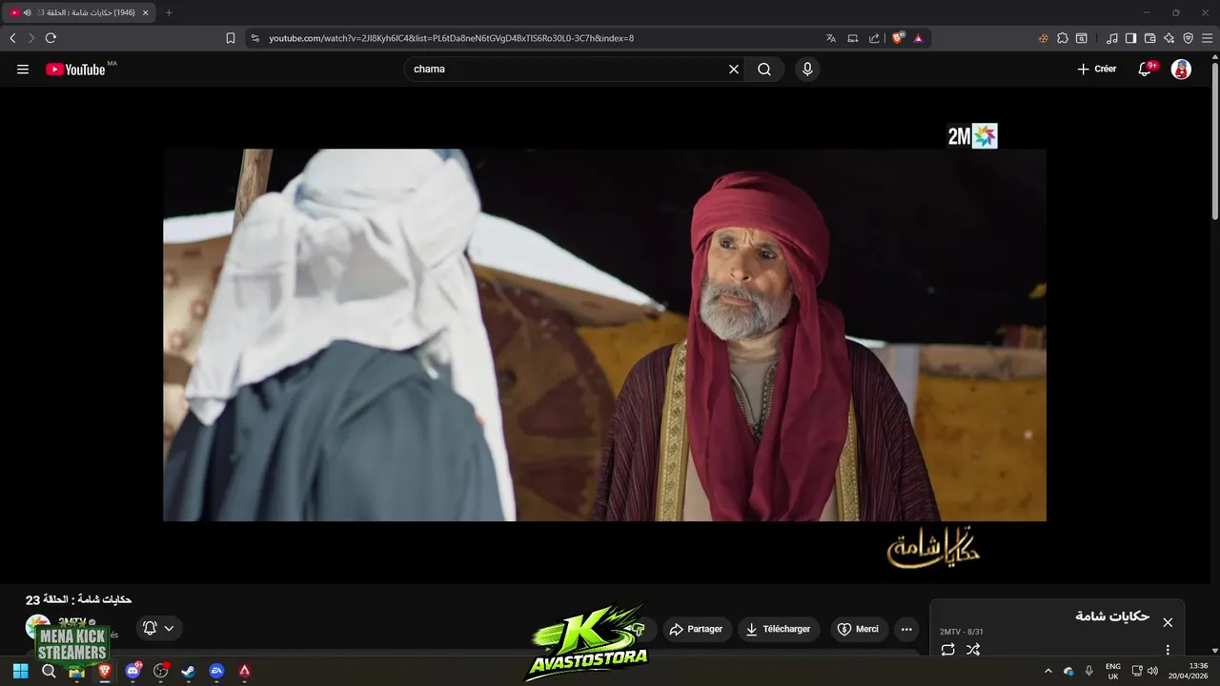Image resolution: width=1220 pixels, height=686 pixels.
Task: Open the Brave Wallet
Action: pyautogui.click(x=1150, y=38)
